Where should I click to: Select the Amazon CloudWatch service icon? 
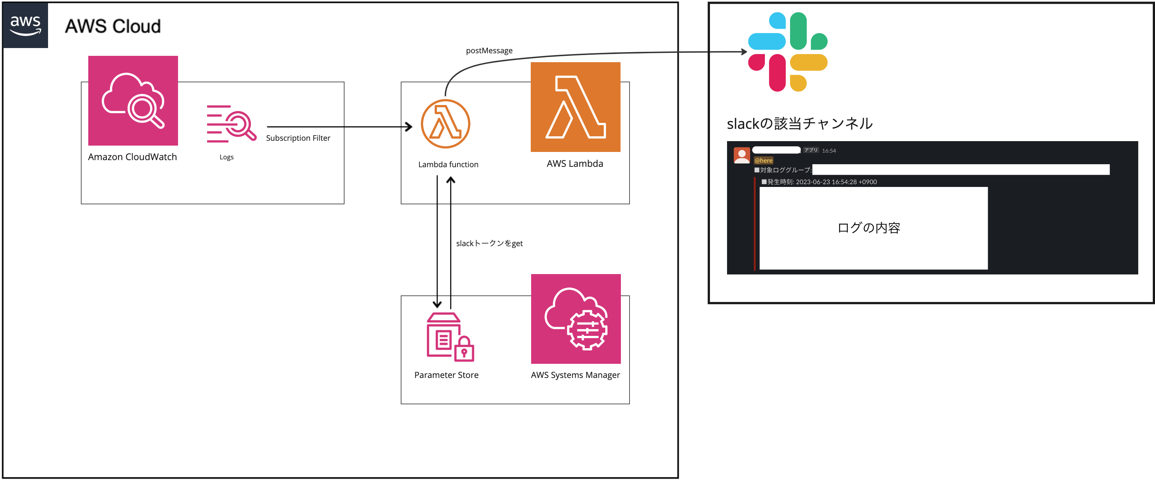[133, 101]
